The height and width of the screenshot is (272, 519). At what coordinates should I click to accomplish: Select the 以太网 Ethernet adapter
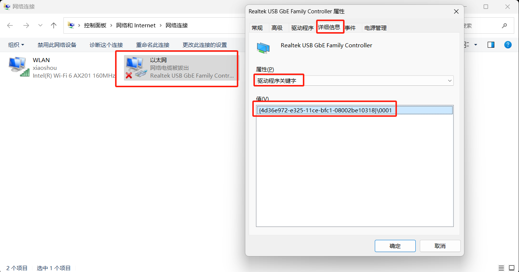click(181, 68)
